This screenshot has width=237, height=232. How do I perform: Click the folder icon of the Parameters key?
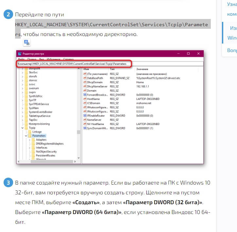click(30, 136)
